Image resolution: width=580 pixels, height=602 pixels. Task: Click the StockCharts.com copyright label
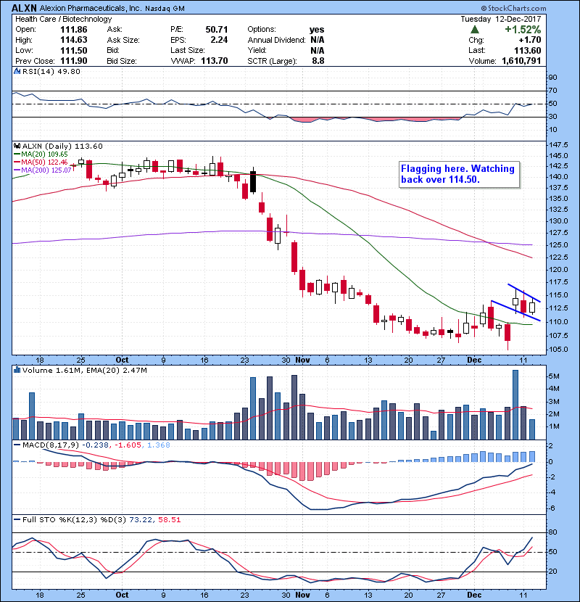pos(513,8)
